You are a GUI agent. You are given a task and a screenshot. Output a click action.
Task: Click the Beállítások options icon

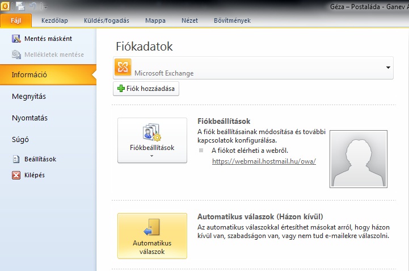(16, 159)
